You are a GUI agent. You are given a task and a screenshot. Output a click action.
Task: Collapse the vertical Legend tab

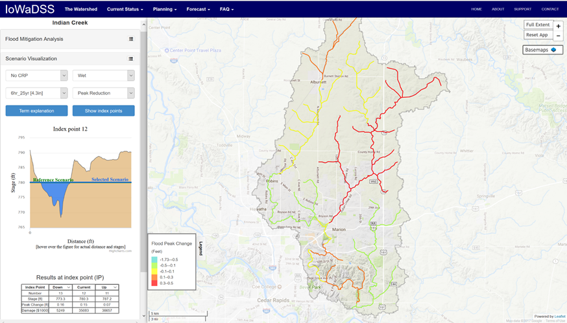pyautogui.click(x=201, y=249)
